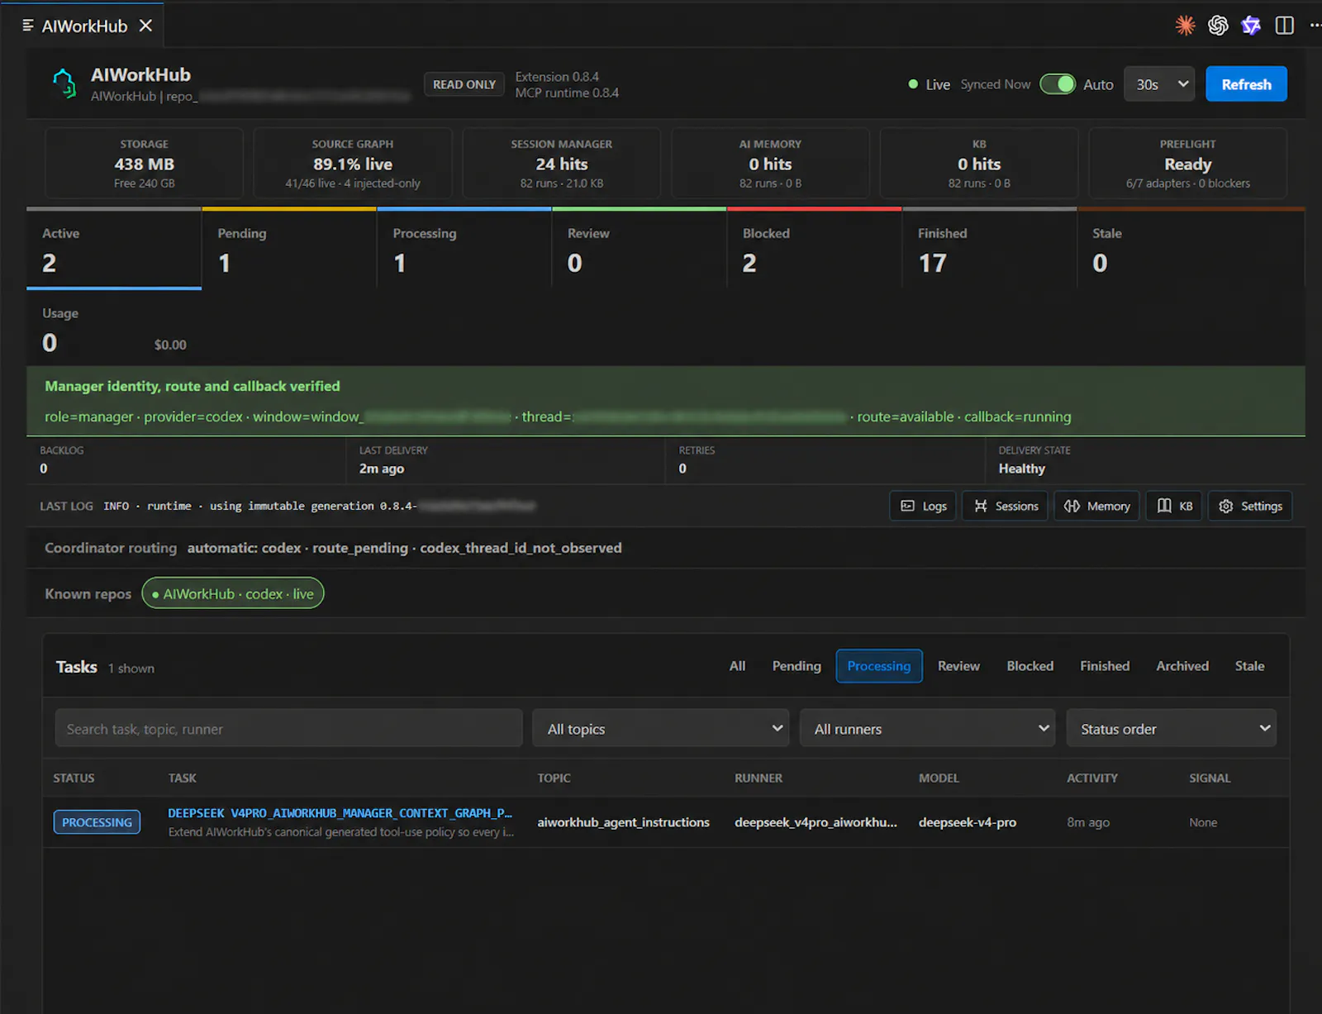Open the All runners dropdown
The height and width of the screenshot is (1014, 1322).
pos(928,729)
